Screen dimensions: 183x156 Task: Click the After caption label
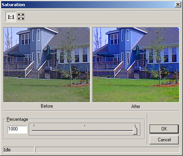(x=136, y=106)
